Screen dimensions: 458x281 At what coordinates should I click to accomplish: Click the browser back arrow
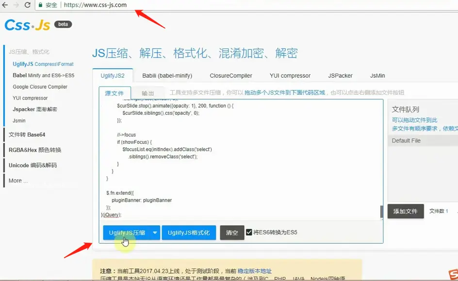[x=5, y=5]
